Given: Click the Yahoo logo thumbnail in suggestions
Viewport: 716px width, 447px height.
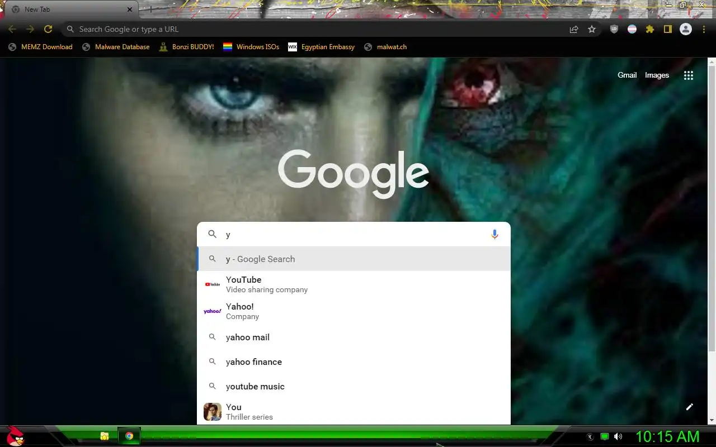Looking at the screenshot, I should 213,311.
